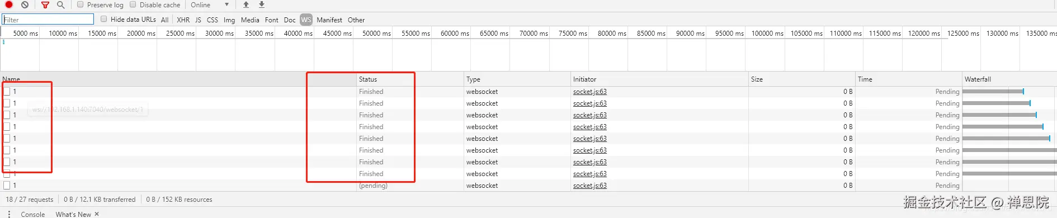Enable the Disable cache checkbox
Screen dimensions: 1057x218
133,4
